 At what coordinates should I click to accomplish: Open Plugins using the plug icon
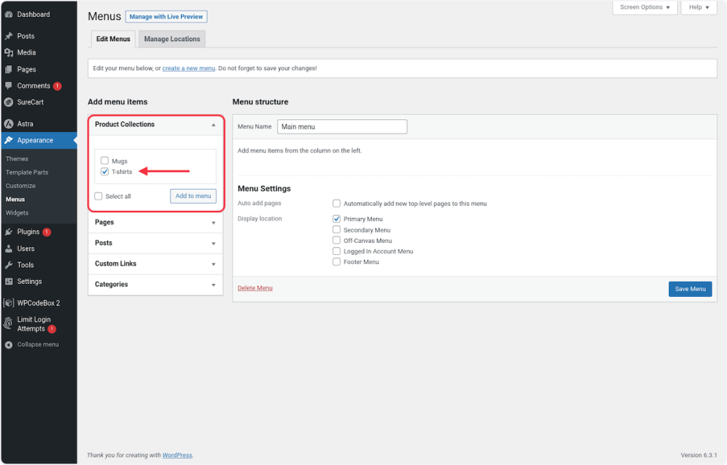click(9, 232)
